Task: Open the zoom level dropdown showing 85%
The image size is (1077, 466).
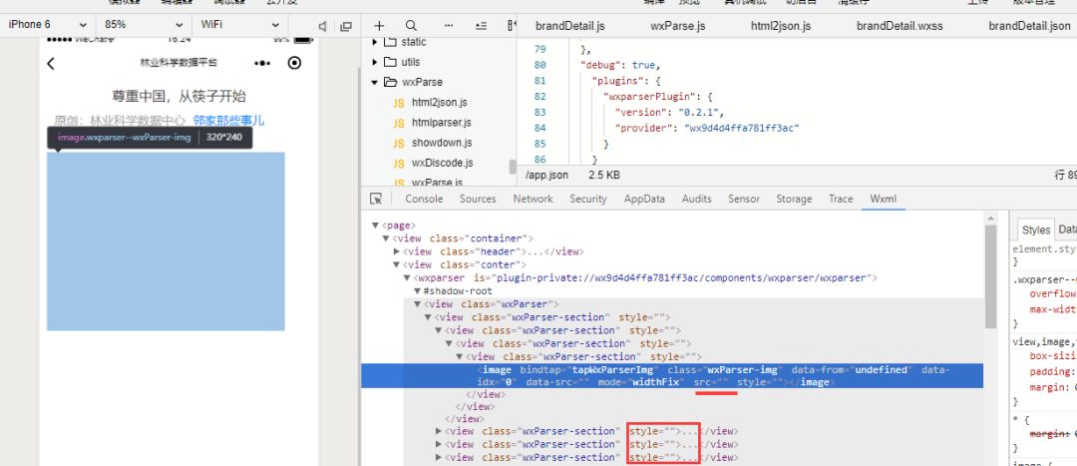Action: coord(144,24)
